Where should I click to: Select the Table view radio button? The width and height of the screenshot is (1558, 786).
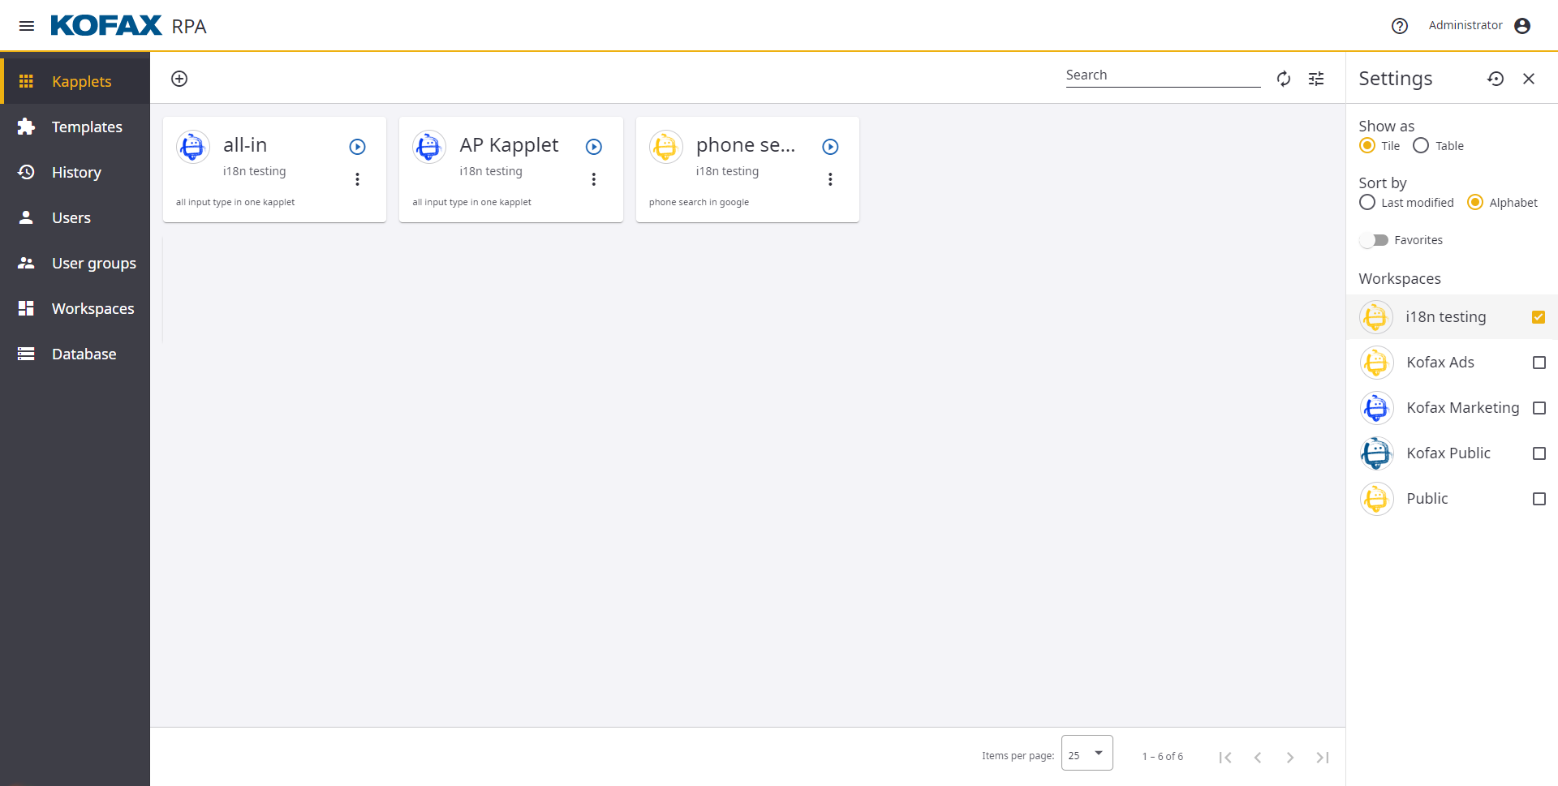coord(1421,146)
